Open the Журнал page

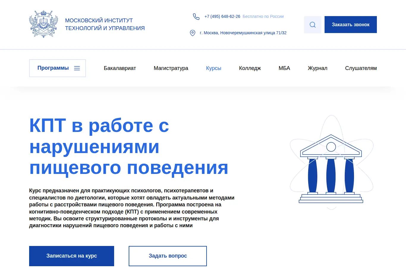(317, 68)
